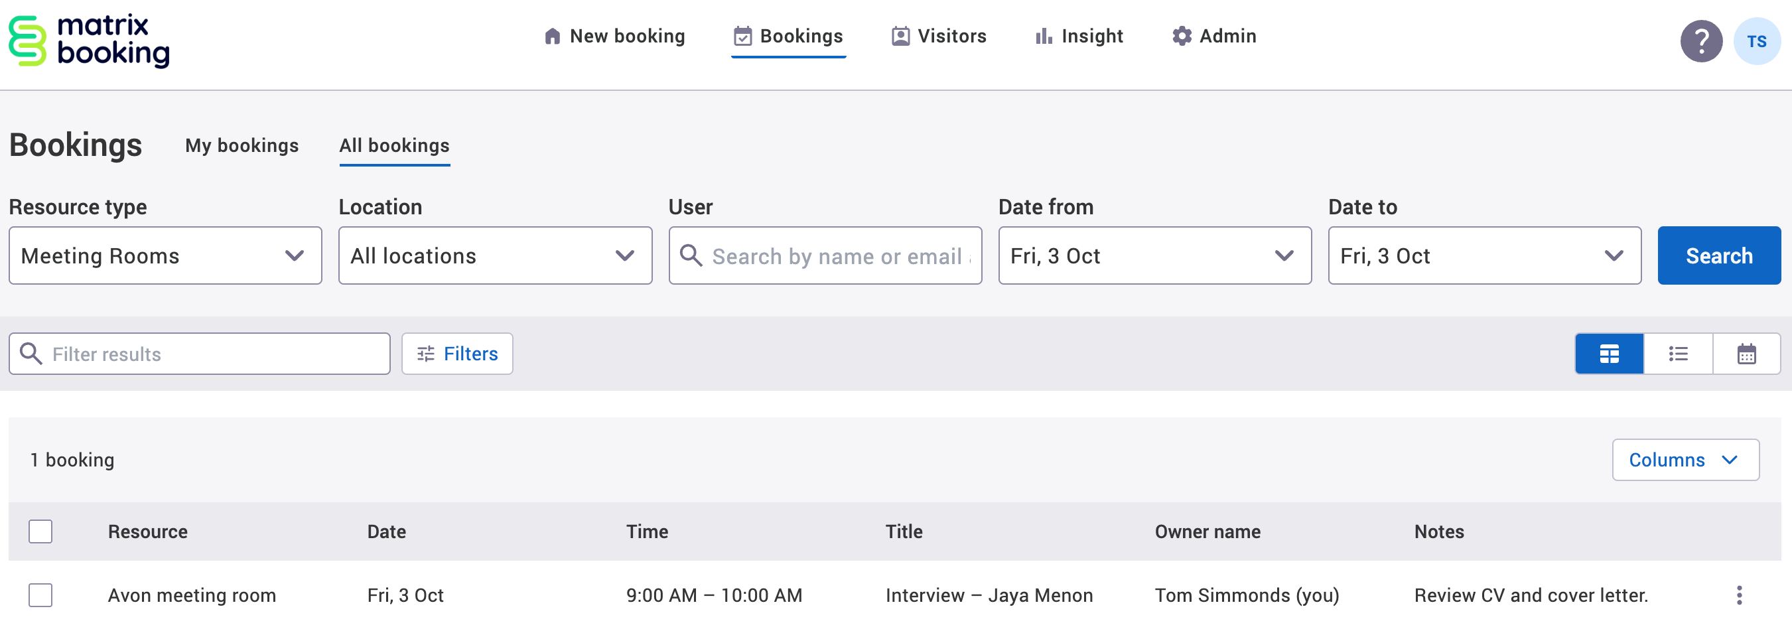
Task: Open the Resource type dropdown
Action: coord(165,255)
